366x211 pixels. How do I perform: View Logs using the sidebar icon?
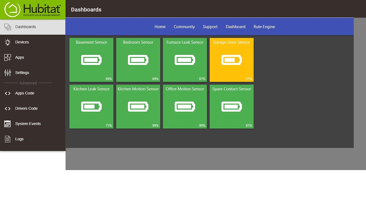tap(7, 139)
